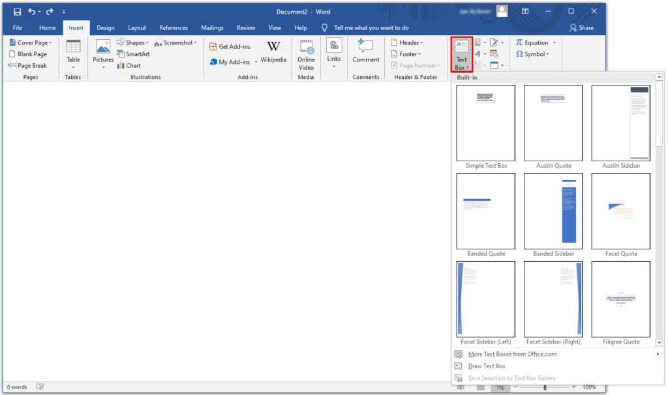Choose the Banded Sidebar text box
This screenshot has width=668, height=395.
(553, 211)
